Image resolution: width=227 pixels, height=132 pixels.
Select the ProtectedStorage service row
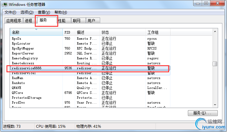(90, 98)
